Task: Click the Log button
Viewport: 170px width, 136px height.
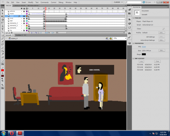Action: 141,62
